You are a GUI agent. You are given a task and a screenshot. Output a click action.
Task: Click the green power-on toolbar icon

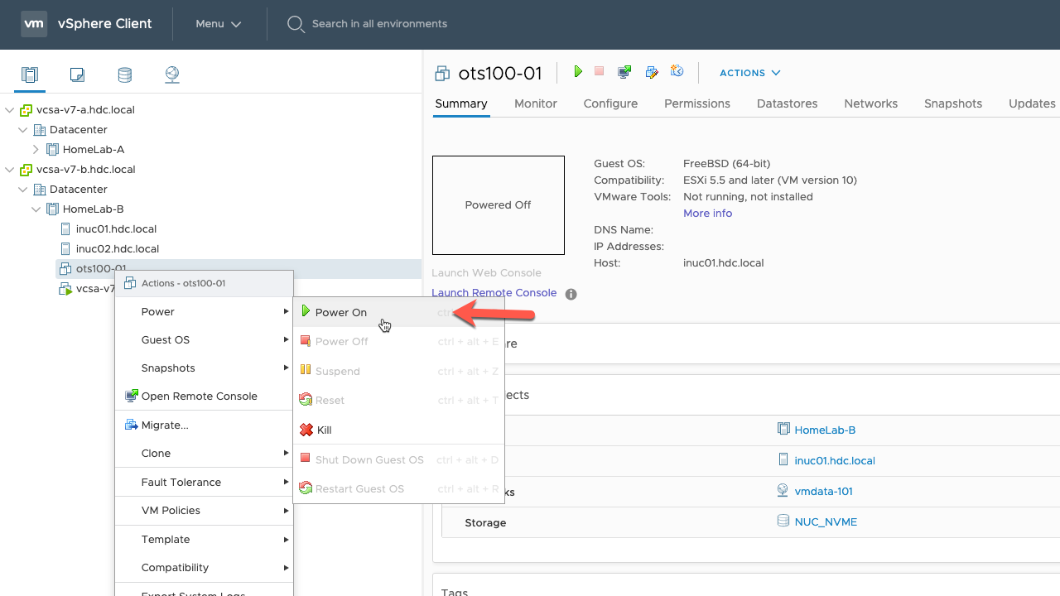(x=578, y=72)
